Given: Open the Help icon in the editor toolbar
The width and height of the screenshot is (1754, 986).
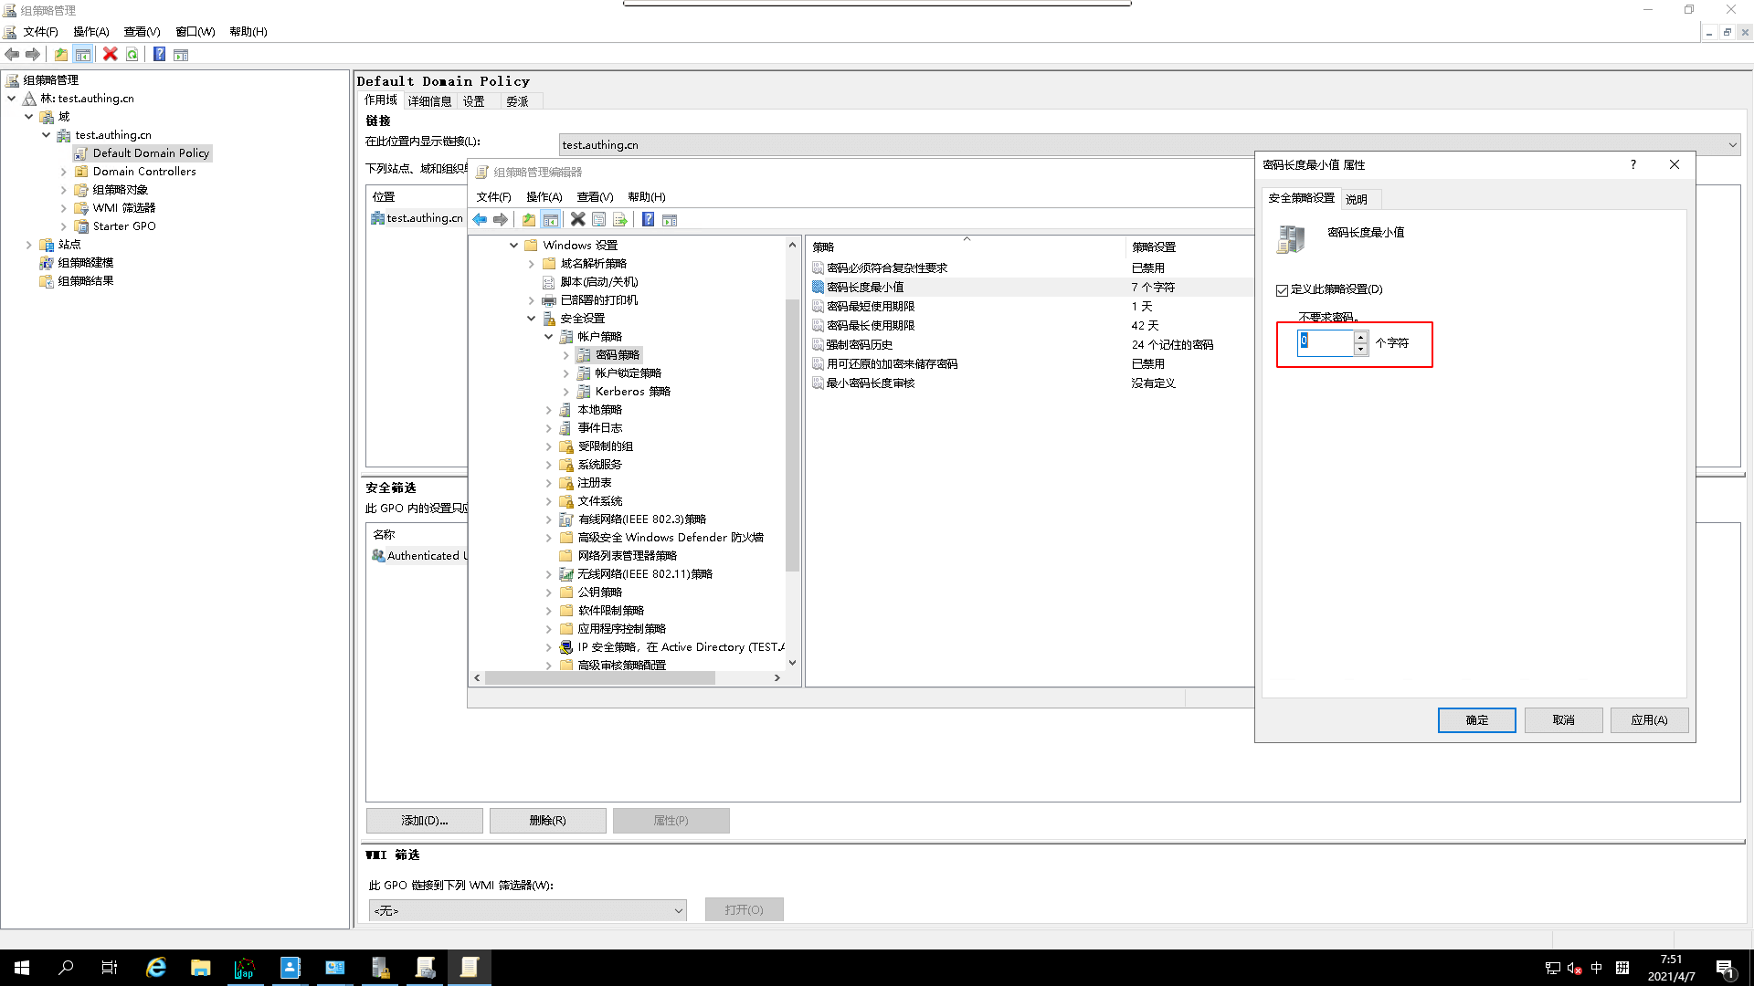Looking at the screenshot, I should click(x=649, y=219).
